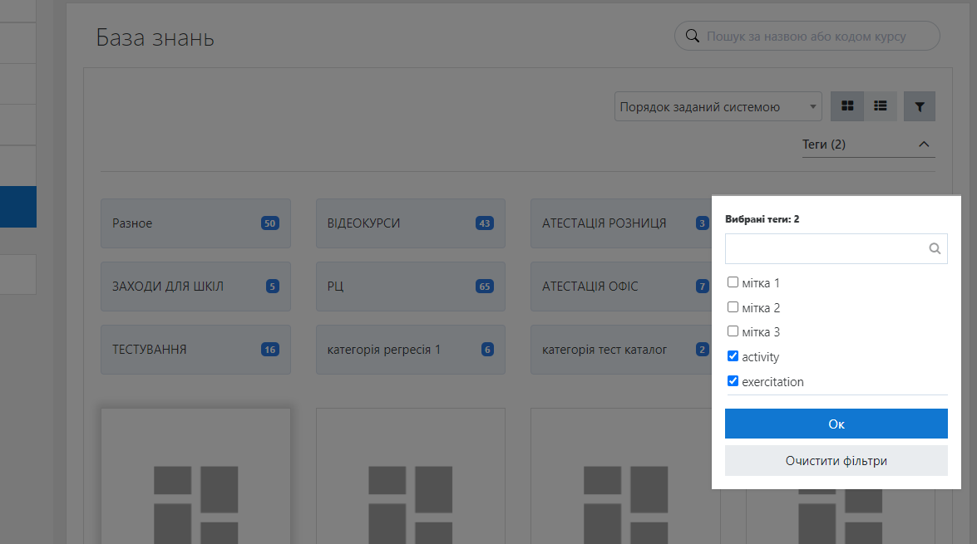Screen dimensions: 977x544
Task: Confirm tags with the 'Ок' button
Action: 836,424
